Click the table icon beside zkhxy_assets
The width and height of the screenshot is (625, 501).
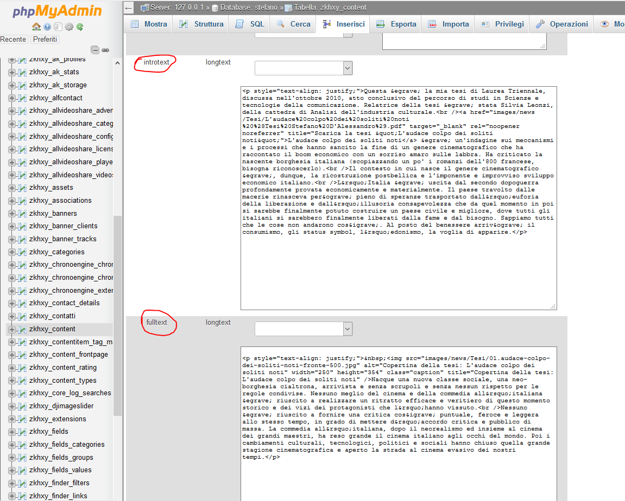pos(22,188)
